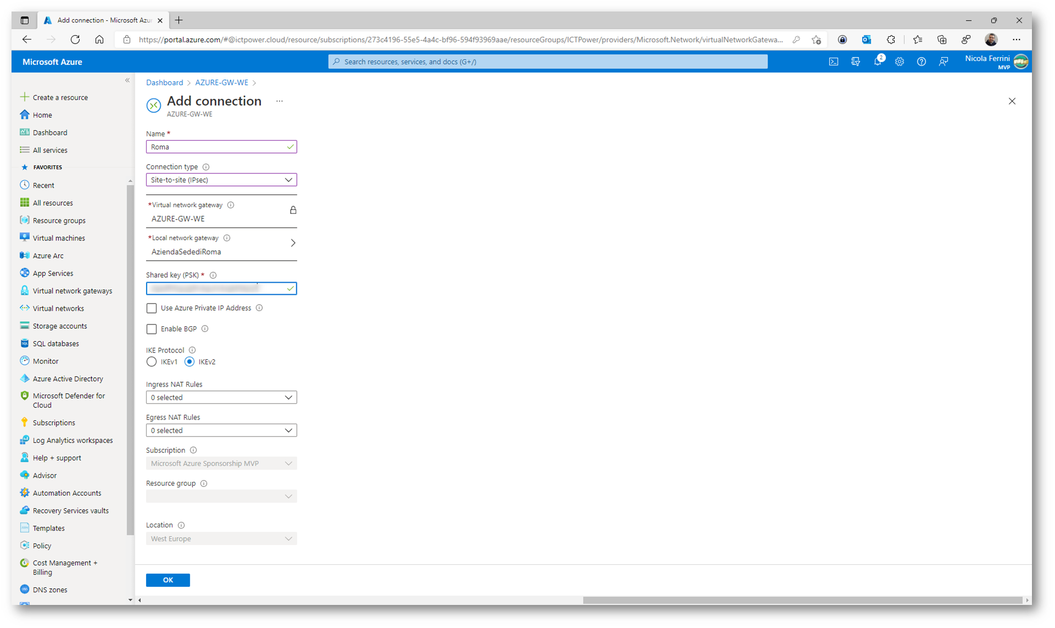Image resolution: width=1055 pixels, height=628 pixels.
Task: Open the Directories and subscriptions filter icon
Action: pos(855,61)
